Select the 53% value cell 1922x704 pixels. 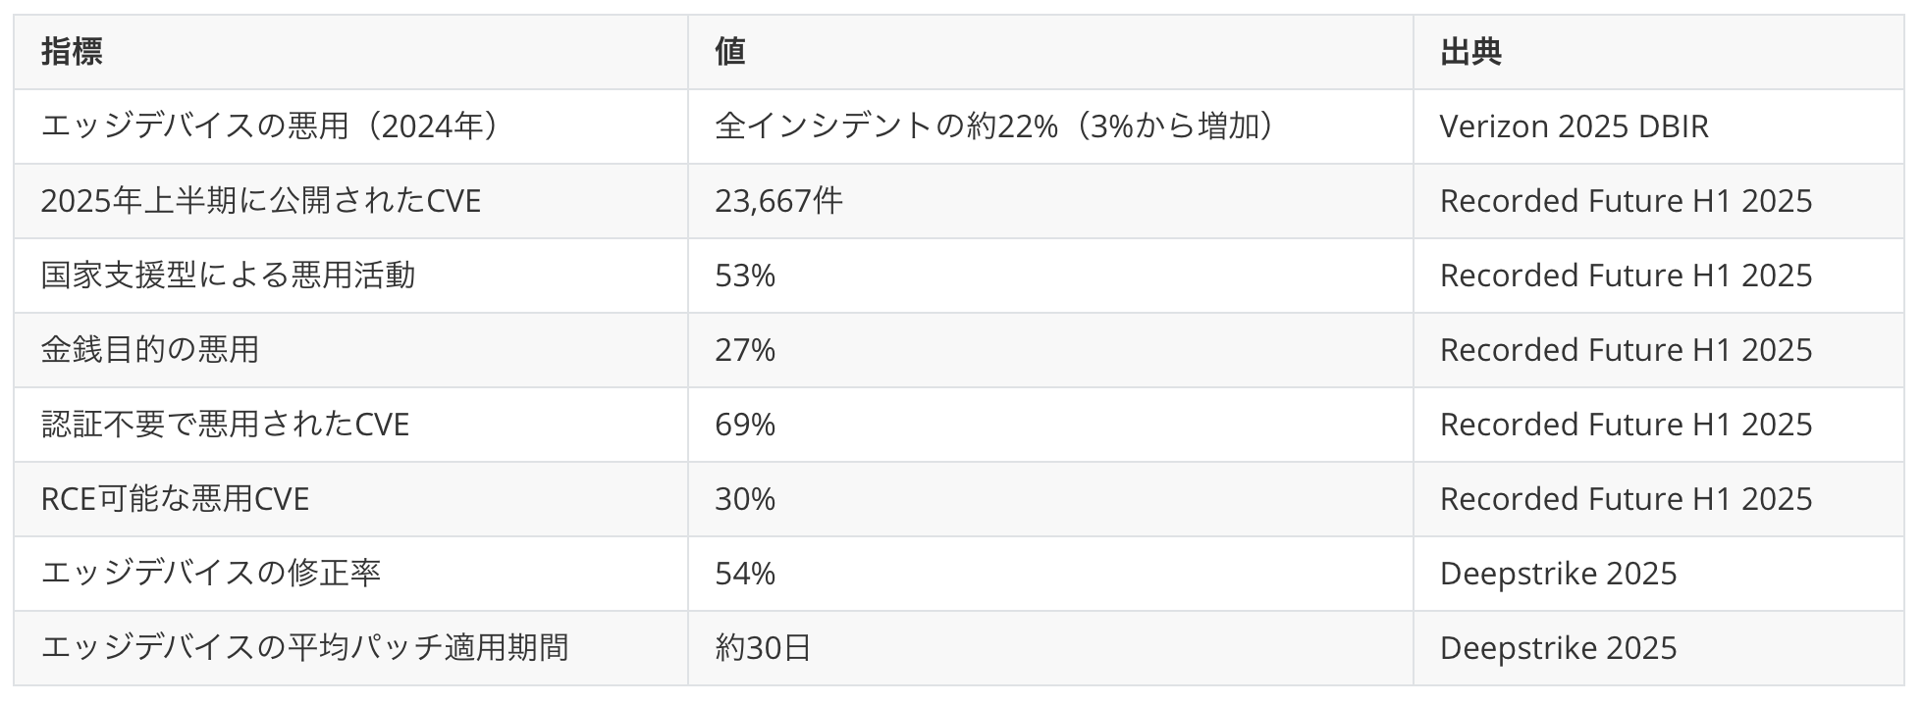click(745, 276)
